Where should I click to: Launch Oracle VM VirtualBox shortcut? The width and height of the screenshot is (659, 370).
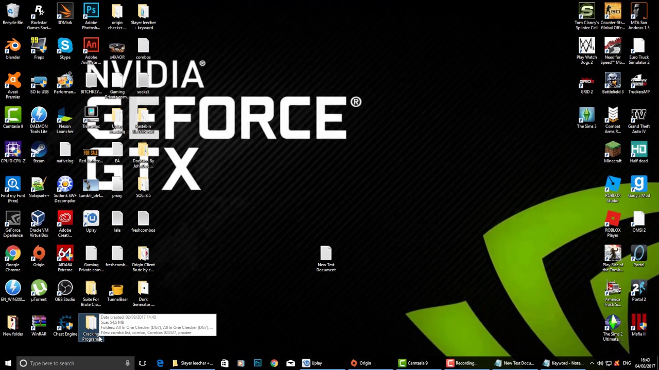pos(39,224)
